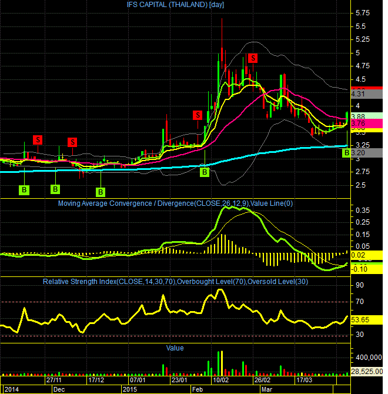The image size is (388, 394).
Task: Click the earliest S sell marker in 2014
Action: (x=38, y=140)
